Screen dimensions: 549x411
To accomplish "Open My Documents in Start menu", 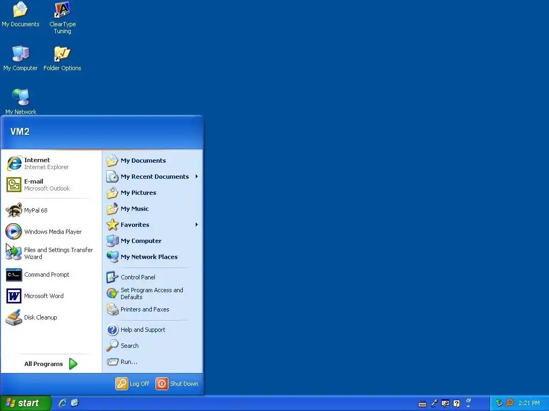I will [x=153, y=161].
